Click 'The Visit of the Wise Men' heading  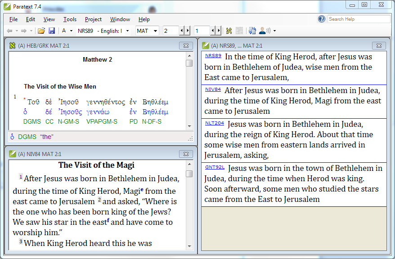[x=60, y=87]
